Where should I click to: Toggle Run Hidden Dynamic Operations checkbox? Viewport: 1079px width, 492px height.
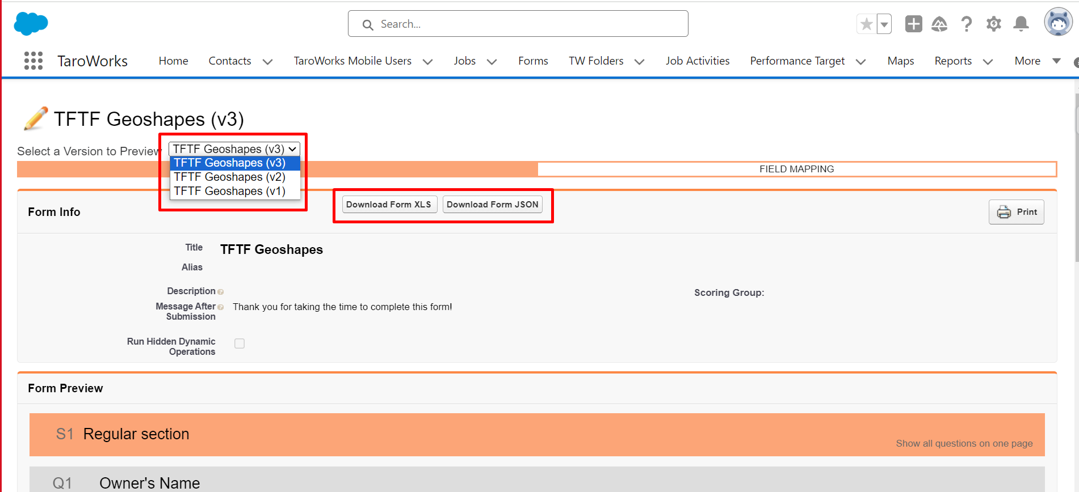pos(240,343)
